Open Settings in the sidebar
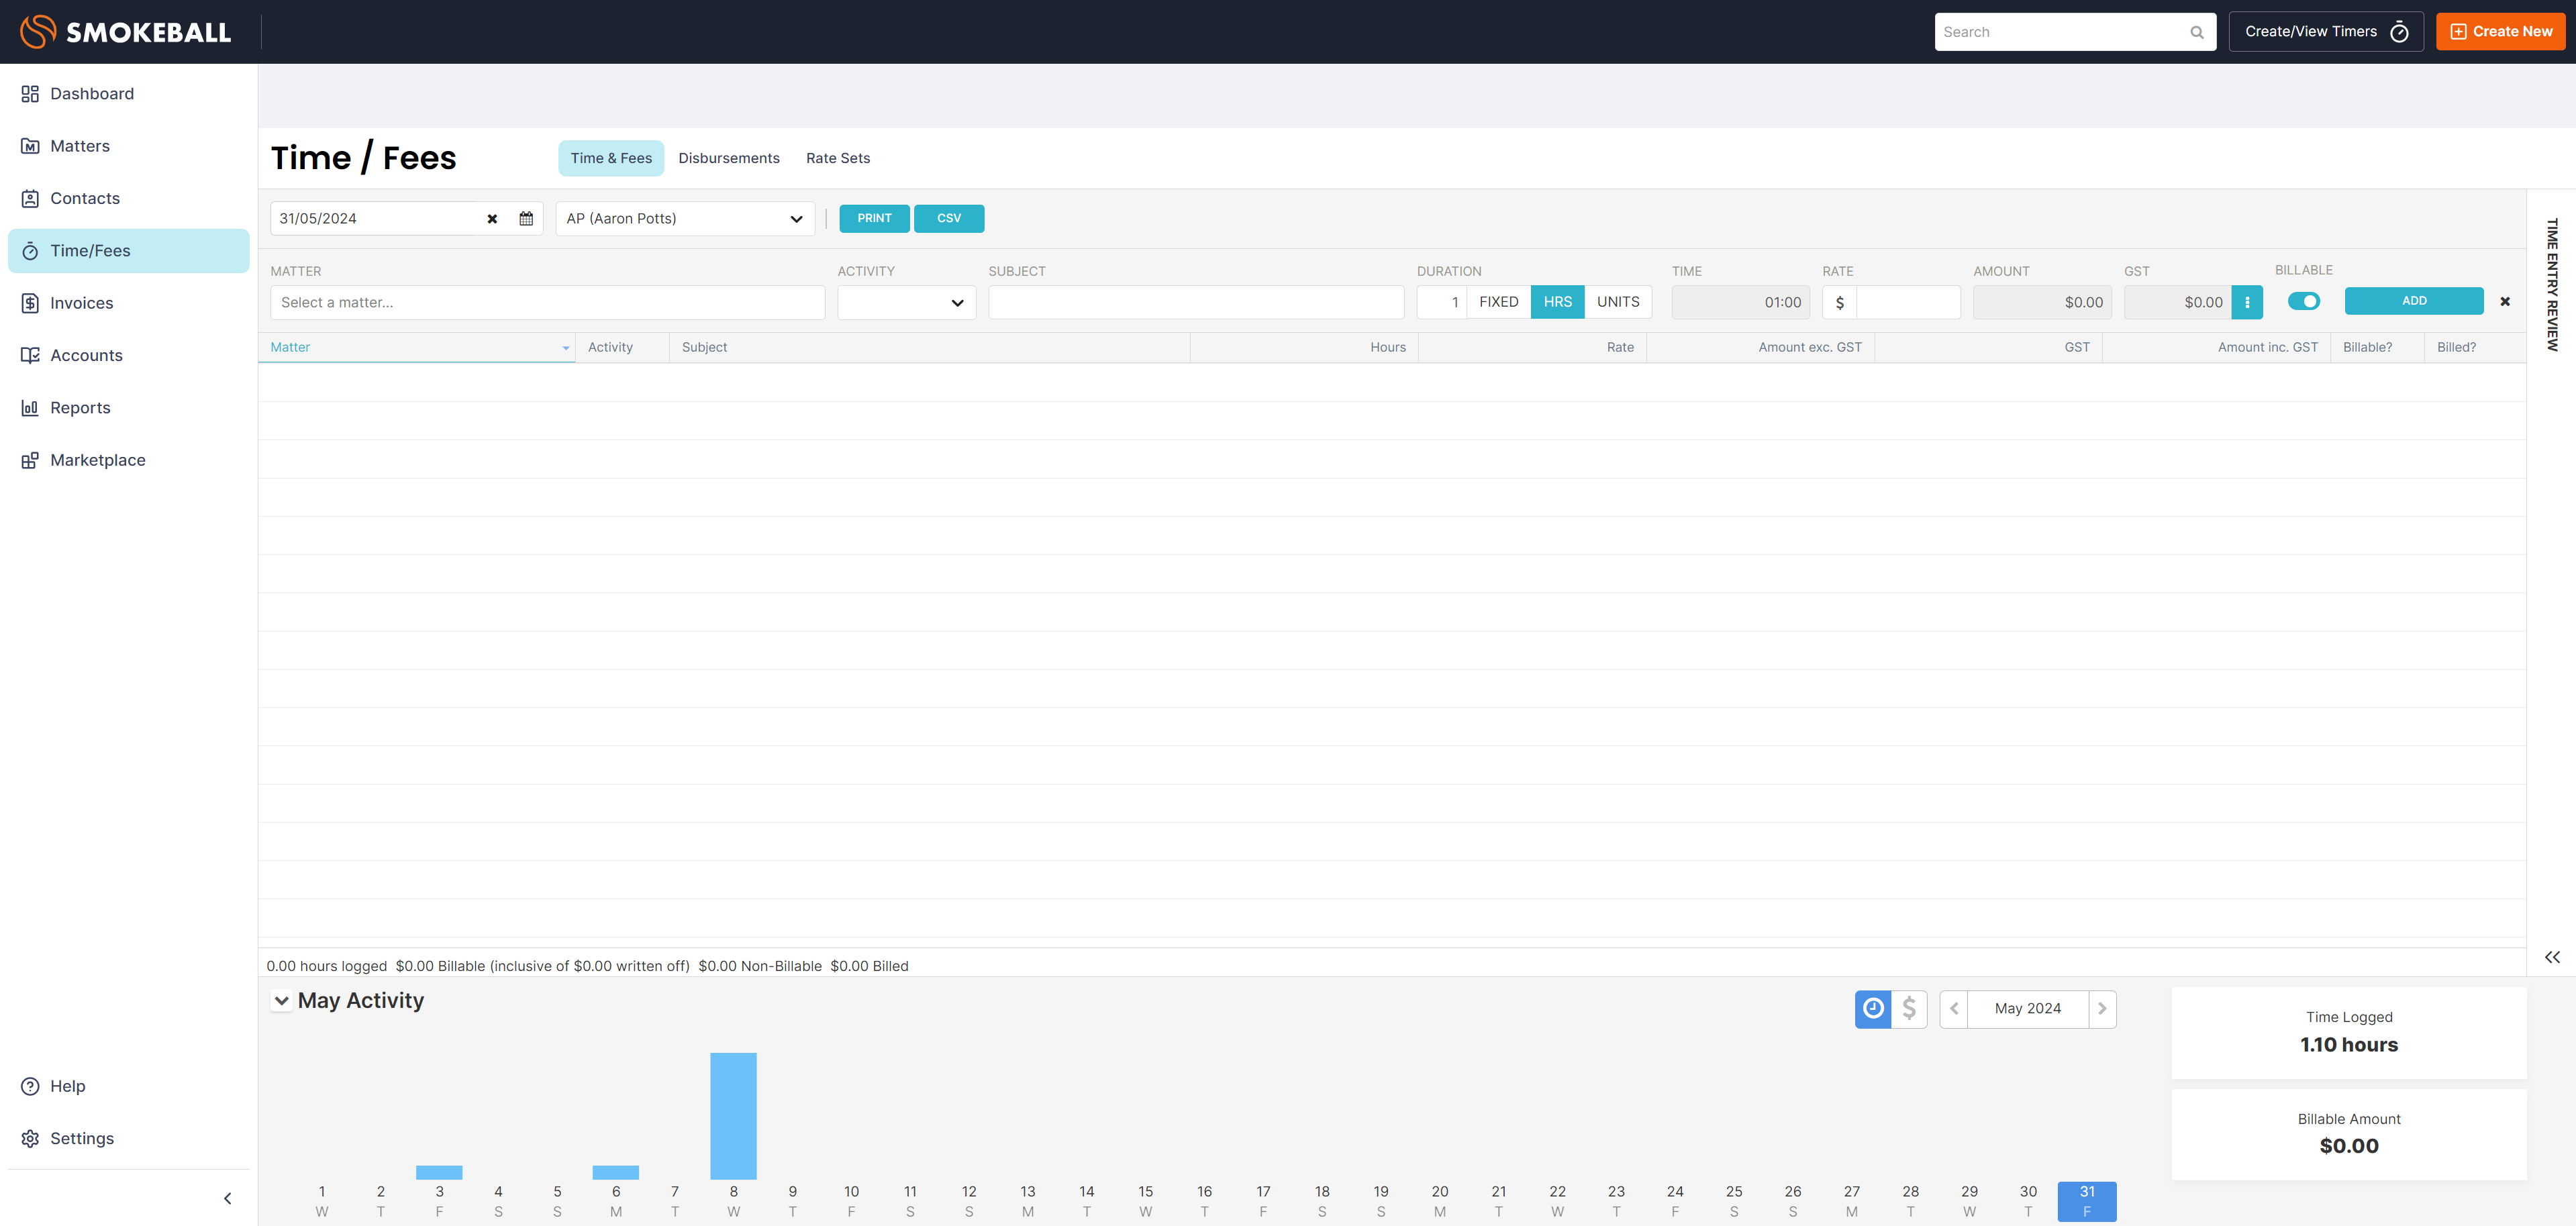Viewport: 2576px width, 1226px height. 128,1138
